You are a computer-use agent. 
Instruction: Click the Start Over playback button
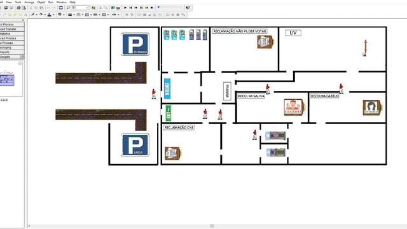pos(147,8)
